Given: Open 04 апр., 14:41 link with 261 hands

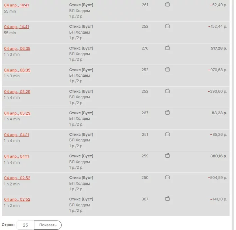Looking at the screenshot, I should [x=17, y=5].
